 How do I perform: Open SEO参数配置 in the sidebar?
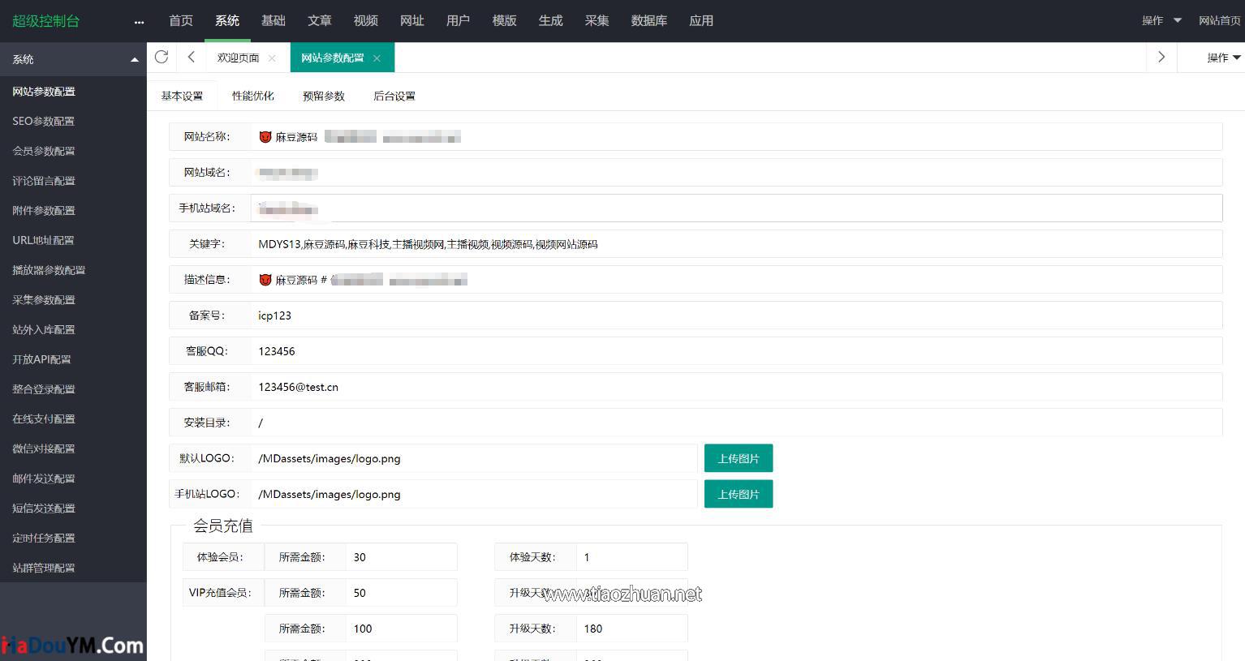(44, 121)
